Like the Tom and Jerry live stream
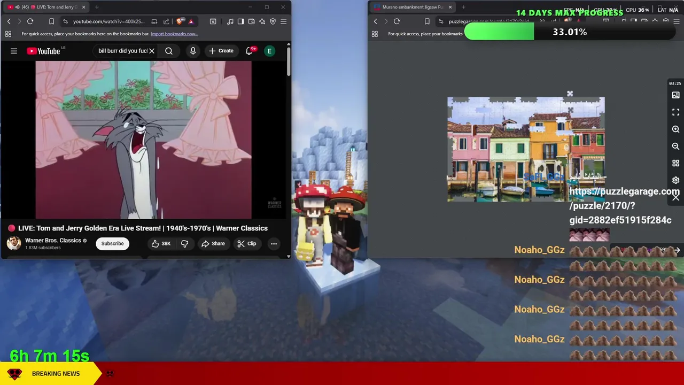The height and width of the screenshot is (385, 684). click(160, 243)
